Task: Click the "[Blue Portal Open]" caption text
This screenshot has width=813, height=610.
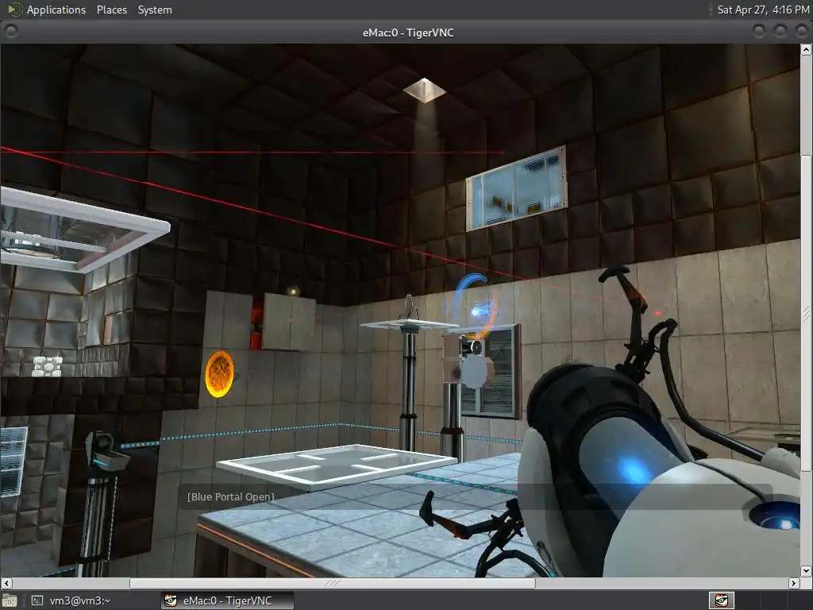Action: (231, 497)
